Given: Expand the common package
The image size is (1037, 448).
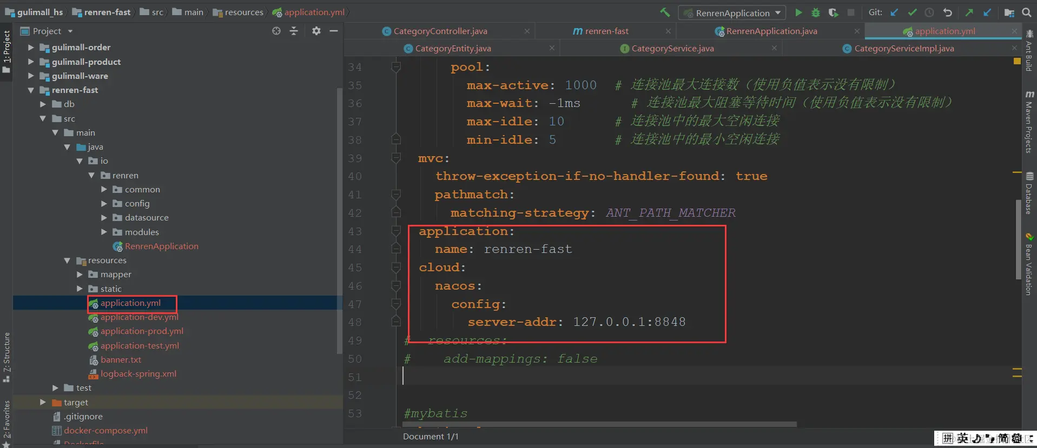Looking at the screenshot, I should click(104, 190).
